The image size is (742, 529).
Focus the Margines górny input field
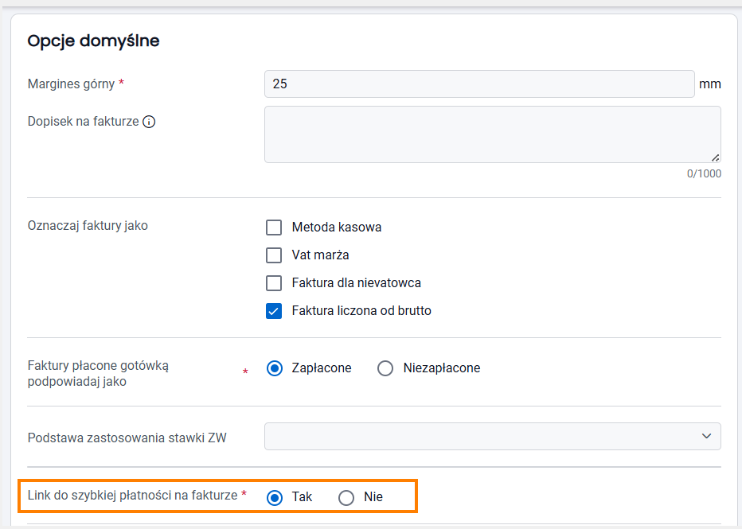479,84
